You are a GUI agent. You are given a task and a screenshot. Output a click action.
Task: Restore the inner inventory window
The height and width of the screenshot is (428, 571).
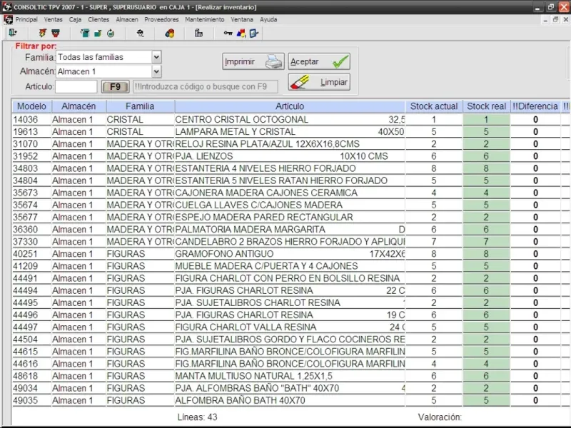555,20
